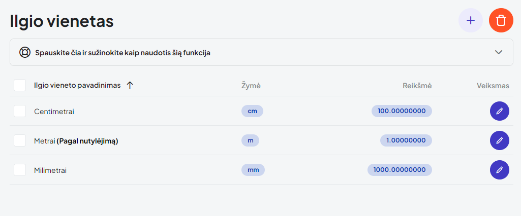Toggle the select-all header checkbox
The image size is (521, 216).
(20, 85)
